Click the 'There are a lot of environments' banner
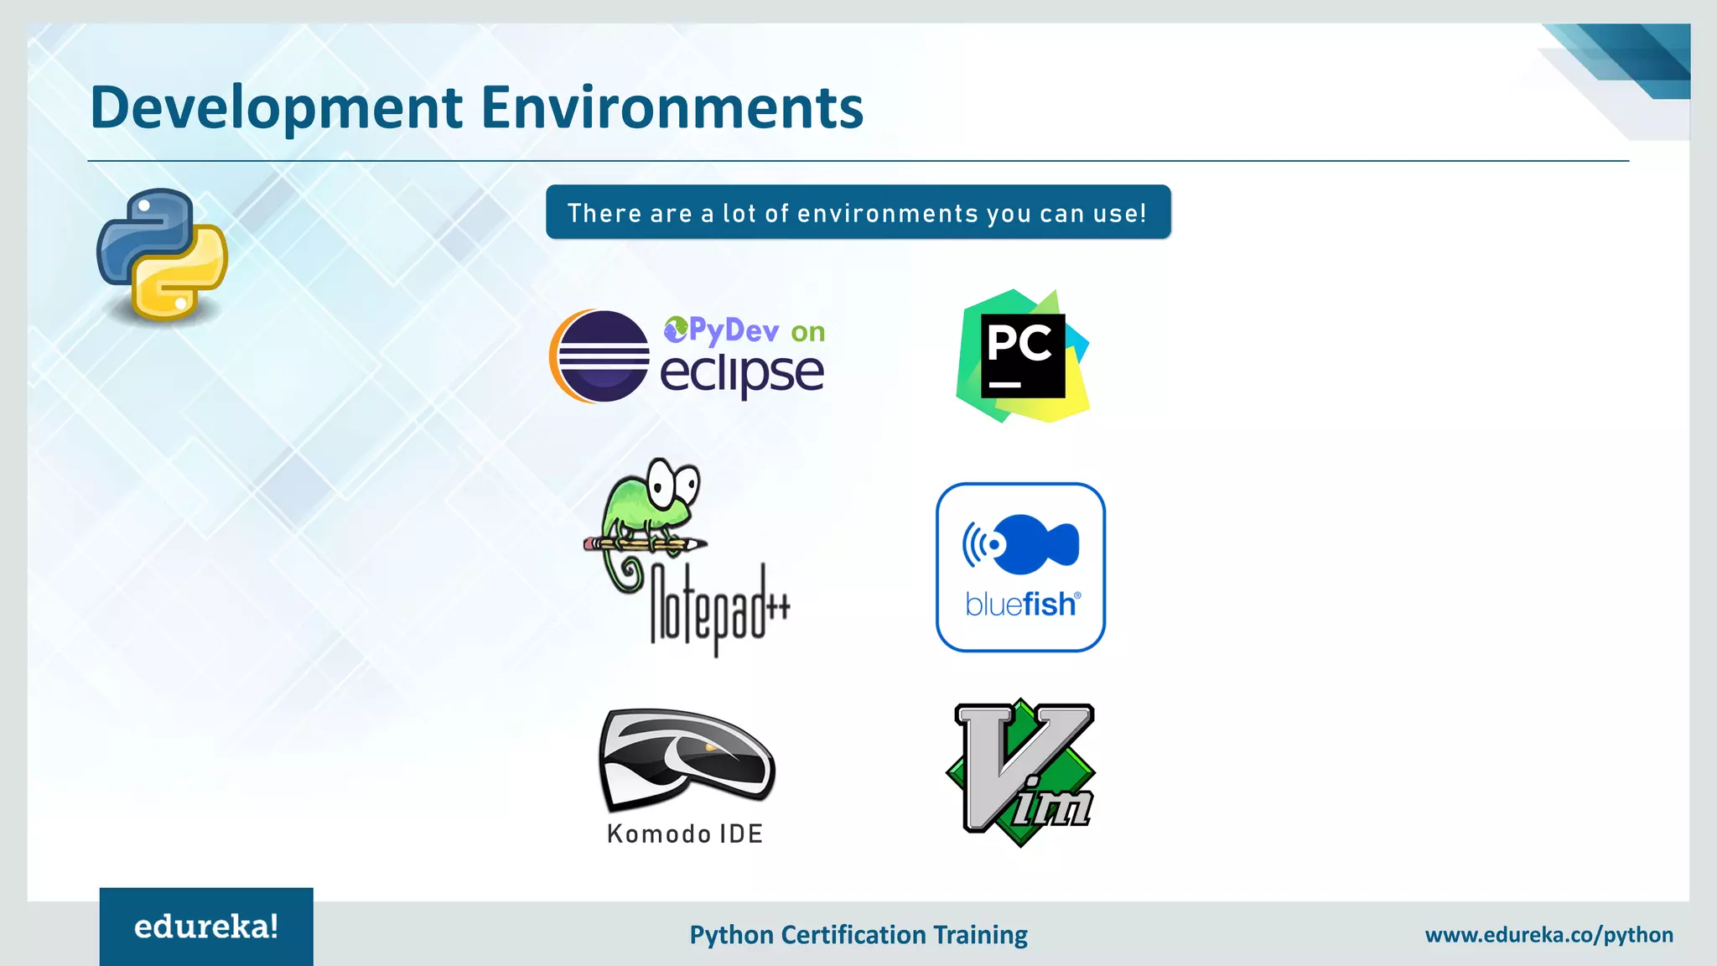 click(858, 212)
